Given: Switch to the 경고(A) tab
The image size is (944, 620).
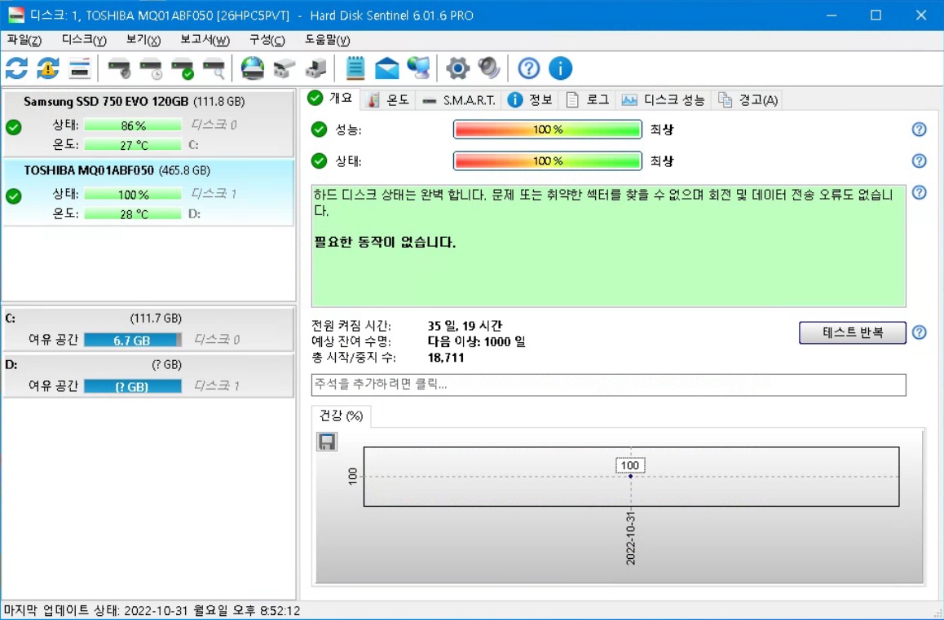Looking at the screenshot, I should (748, 100).
